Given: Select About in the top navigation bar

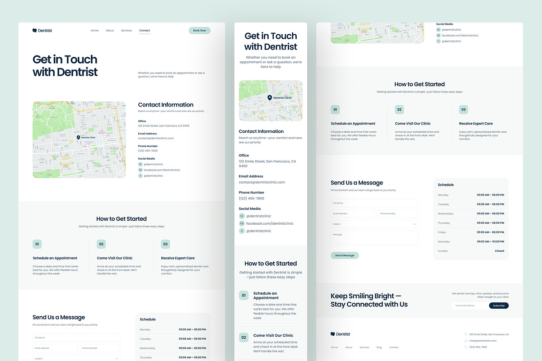Looking at the screenshot, I should (110, 31).
